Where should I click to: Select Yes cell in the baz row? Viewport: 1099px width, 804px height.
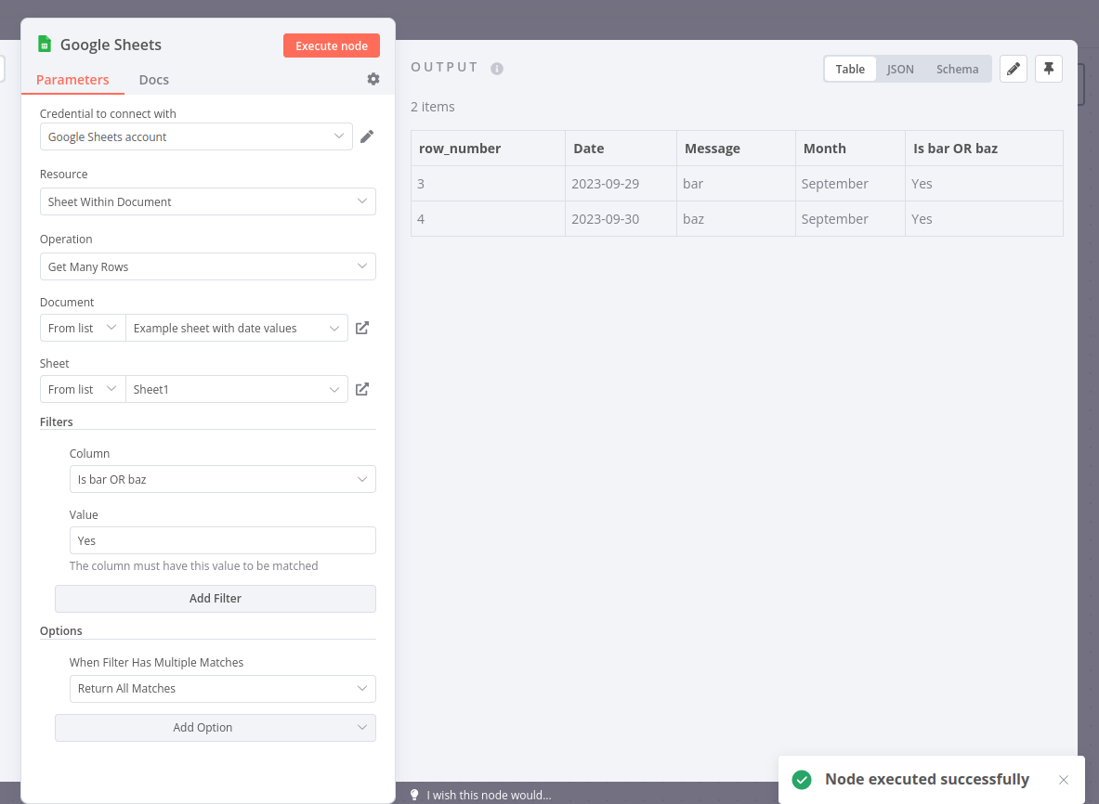[x=984, y=218]
